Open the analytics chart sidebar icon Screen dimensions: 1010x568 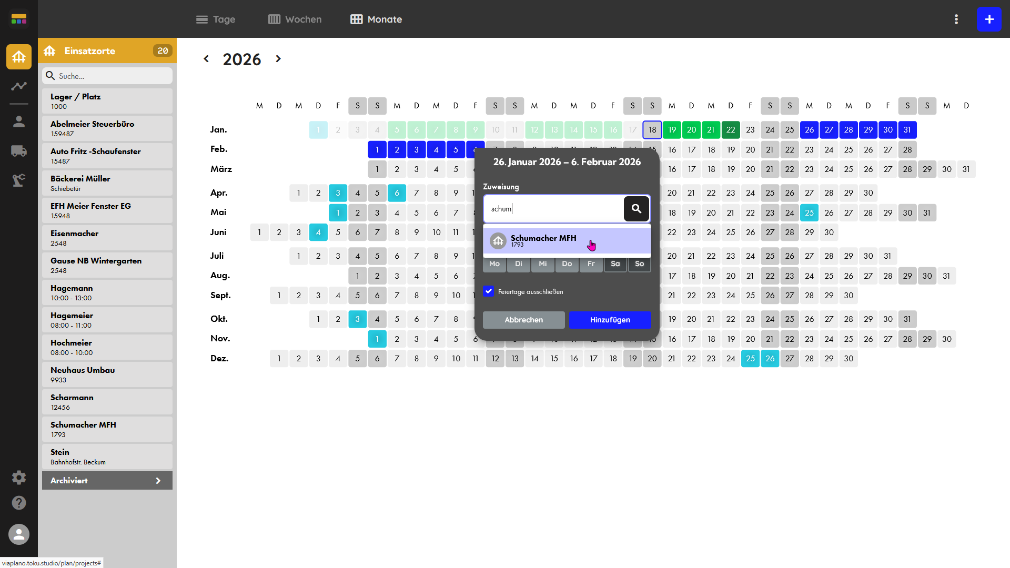19,86
